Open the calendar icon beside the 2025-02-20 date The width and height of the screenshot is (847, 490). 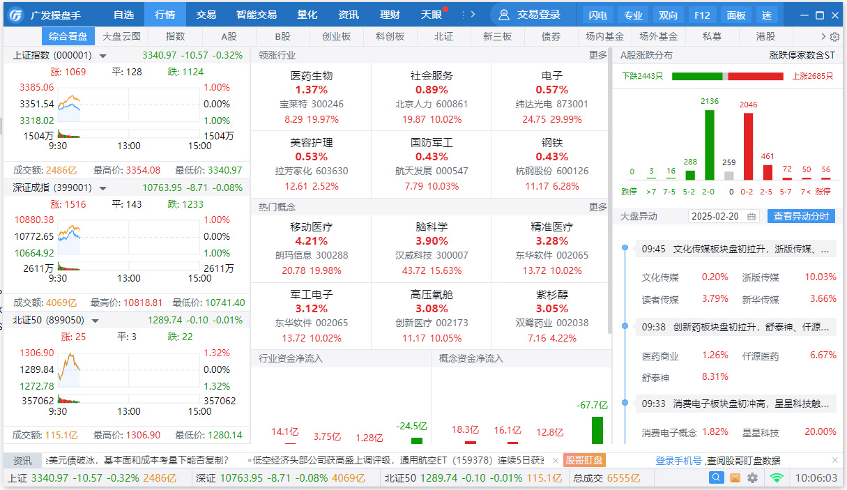(x=751, y=216)
